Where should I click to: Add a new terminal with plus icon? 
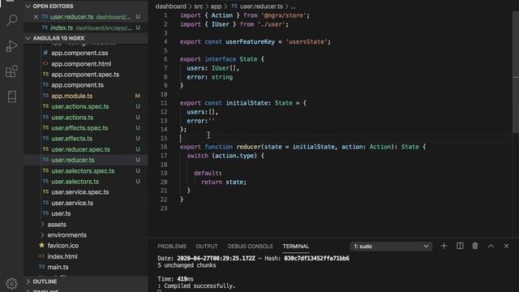[x=444, y=246]
